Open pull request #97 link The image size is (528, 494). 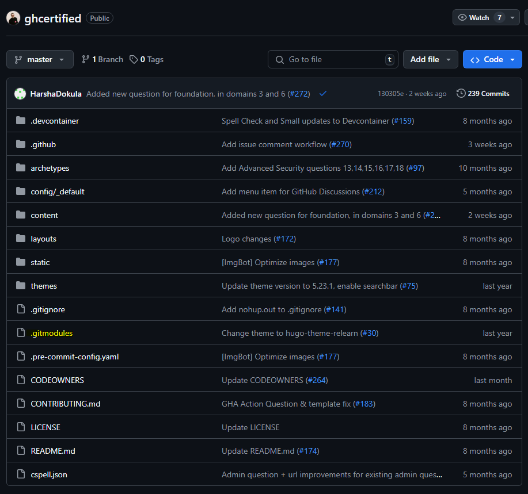pos(415,168)
